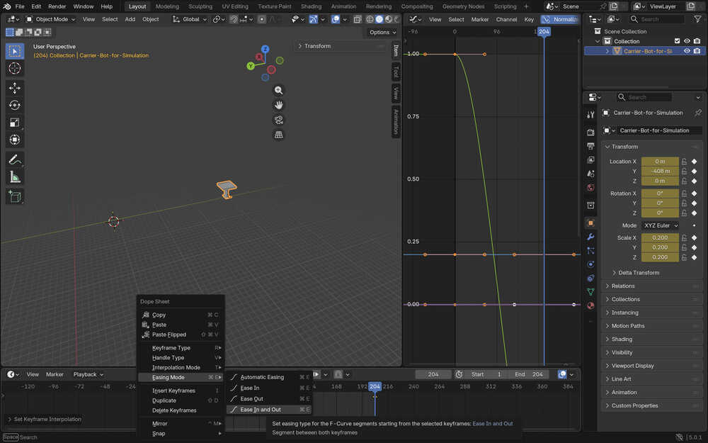Open the Modifiers wrench properties tab
This screenshot has width=708, height=443.
(590, 237)
